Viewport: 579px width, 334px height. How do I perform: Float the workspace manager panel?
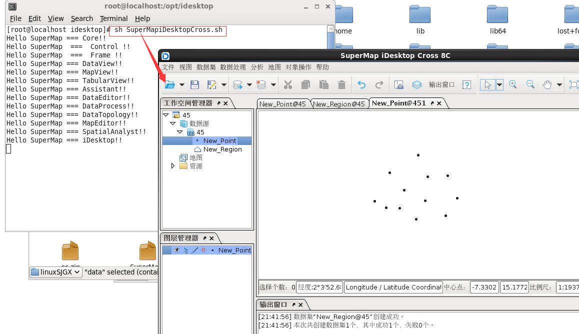pyautogui.click(x=219, y=103)
